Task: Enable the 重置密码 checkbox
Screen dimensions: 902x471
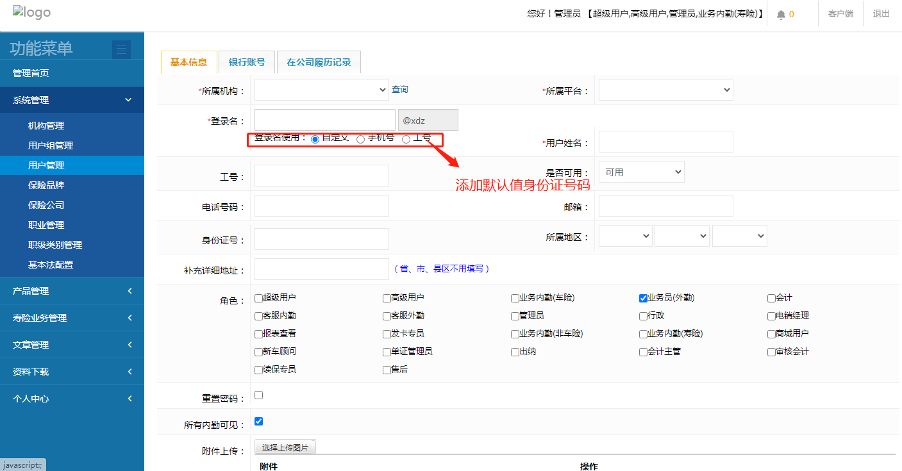Action: coord(259,395)
